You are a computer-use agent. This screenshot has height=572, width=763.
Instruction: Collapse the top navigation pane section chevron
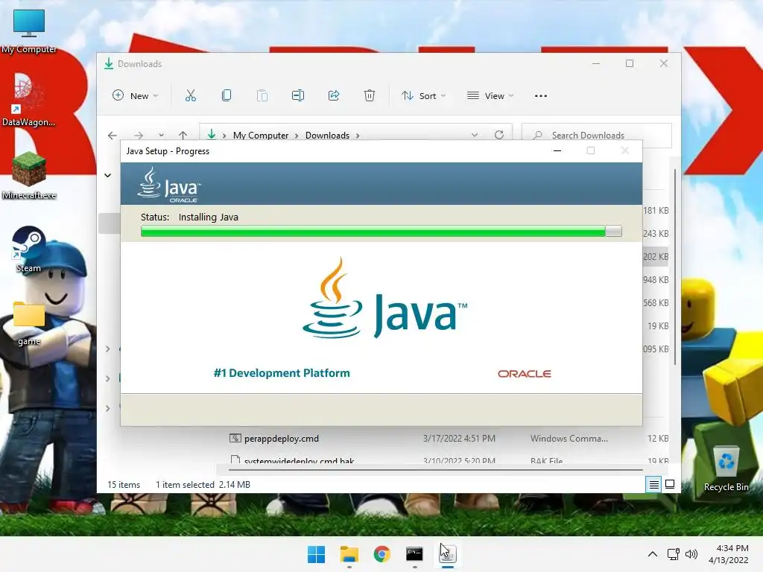pyautogui.click(x=108, y=175)
